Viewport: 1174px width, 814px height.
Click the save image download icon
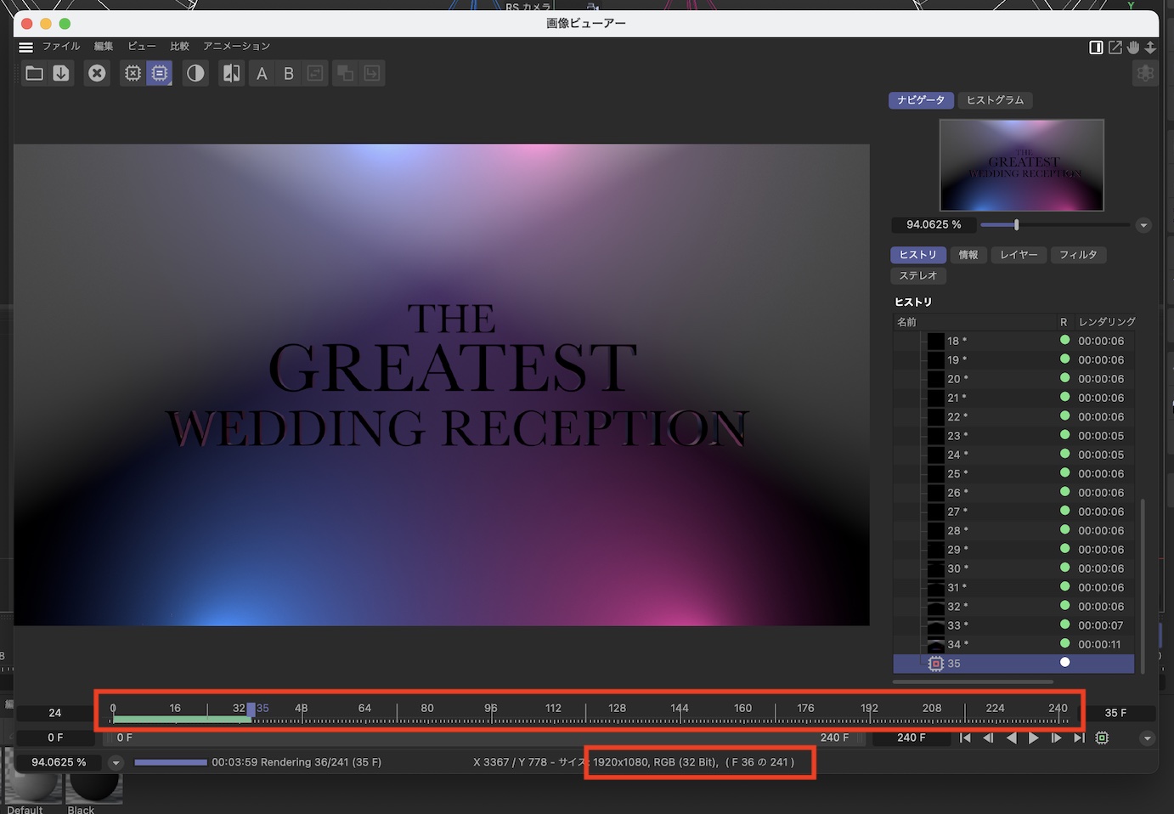point(61,73)
